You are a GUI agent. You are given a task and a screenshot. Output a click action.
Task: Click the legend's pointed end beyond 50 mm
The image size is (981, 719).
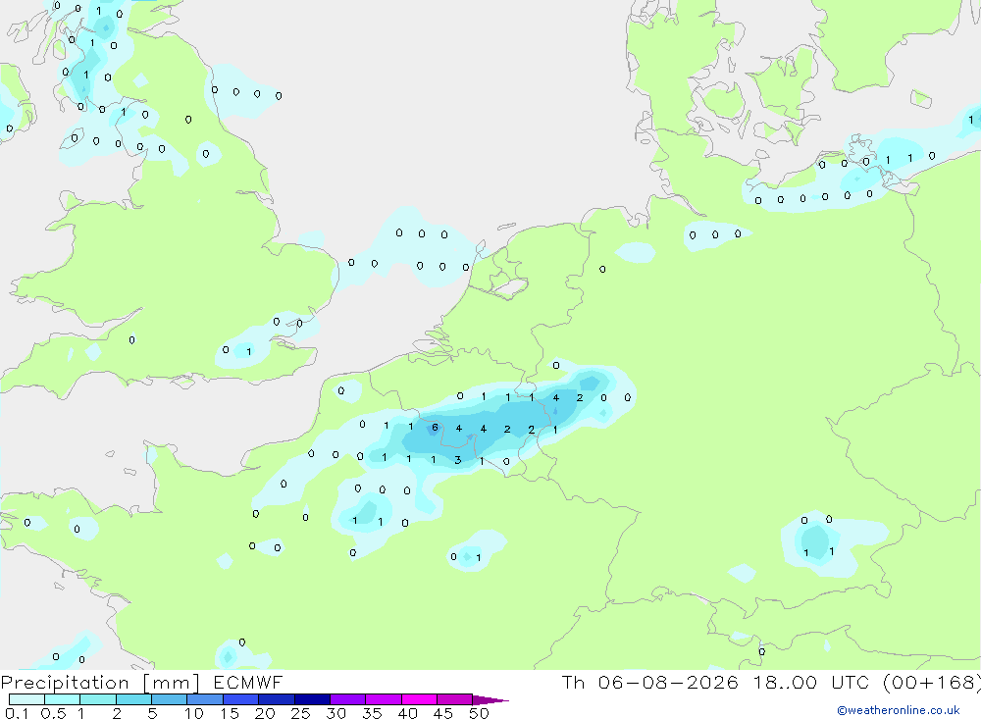pyautogui.click(x=490, y=699)
